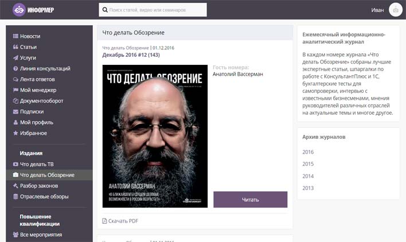The width and height of the screenshot is (406, 242).
Task: Click the date 01.12.2016 text
Action: pos(163,48)
